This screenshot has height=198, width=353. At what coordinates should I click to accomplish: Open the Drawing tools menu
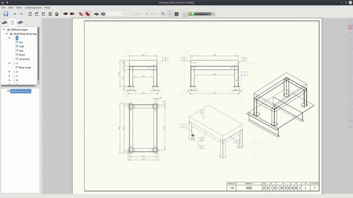[x=33, y=7]
